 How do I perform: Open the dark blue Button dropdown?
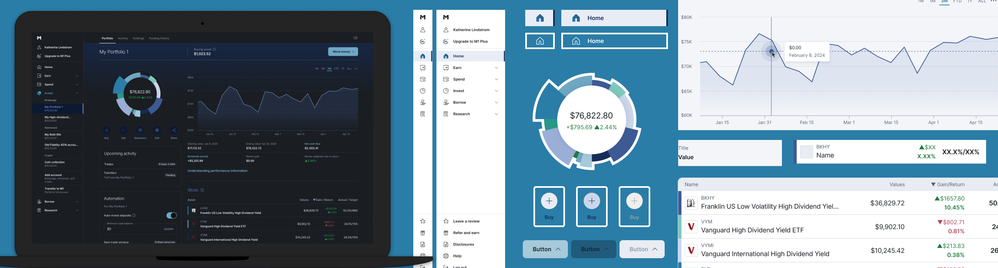[594, 249]
